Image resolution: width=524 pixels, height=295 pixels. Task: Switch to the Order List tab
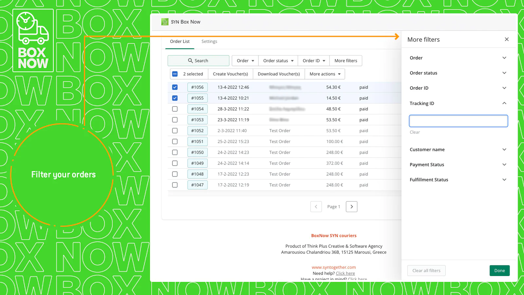click(180, 41)
